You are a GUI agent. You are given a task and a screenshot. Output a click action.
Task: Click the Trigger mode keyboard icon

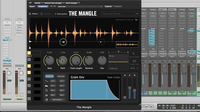coord(134,61)
